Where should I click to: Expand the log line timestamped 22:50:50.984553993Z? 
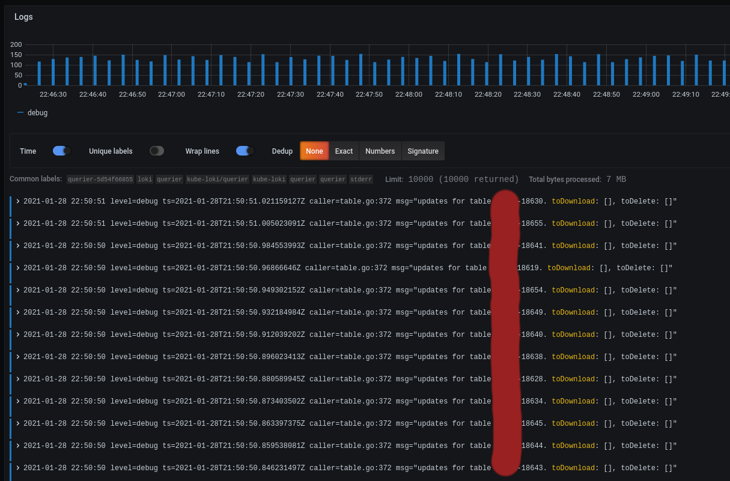(17, 246)
